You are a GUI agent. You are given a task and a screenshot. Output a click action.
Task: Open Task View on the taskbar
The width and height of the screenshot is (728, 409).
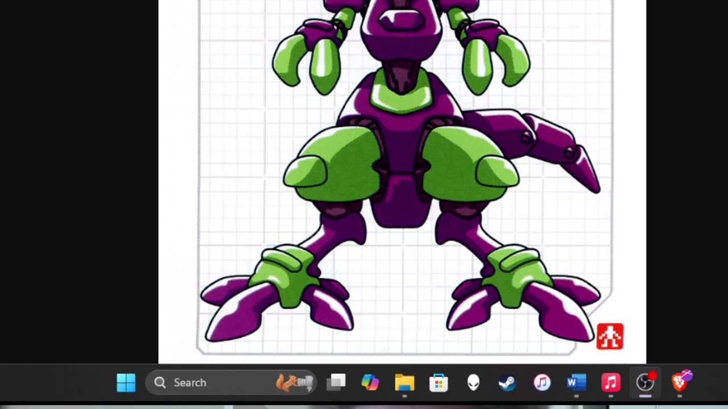(x=336, y=382)
